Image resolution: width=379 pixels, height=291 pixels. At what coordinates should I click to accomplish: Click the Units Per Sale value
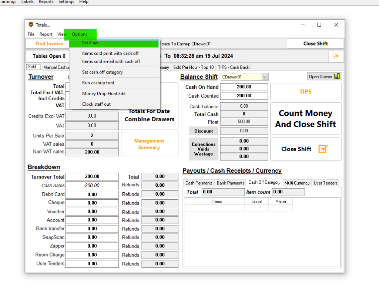click(x=92, y=135)
